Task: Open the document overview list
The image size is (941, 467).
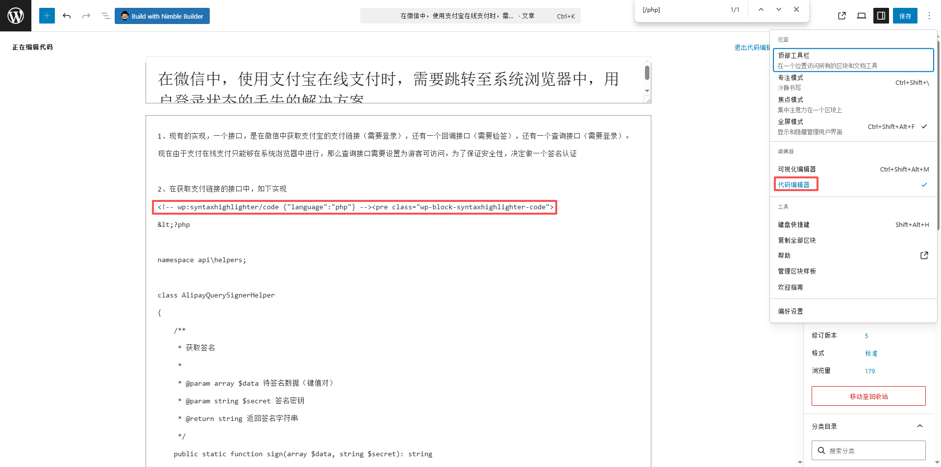Action: (105, 16)
